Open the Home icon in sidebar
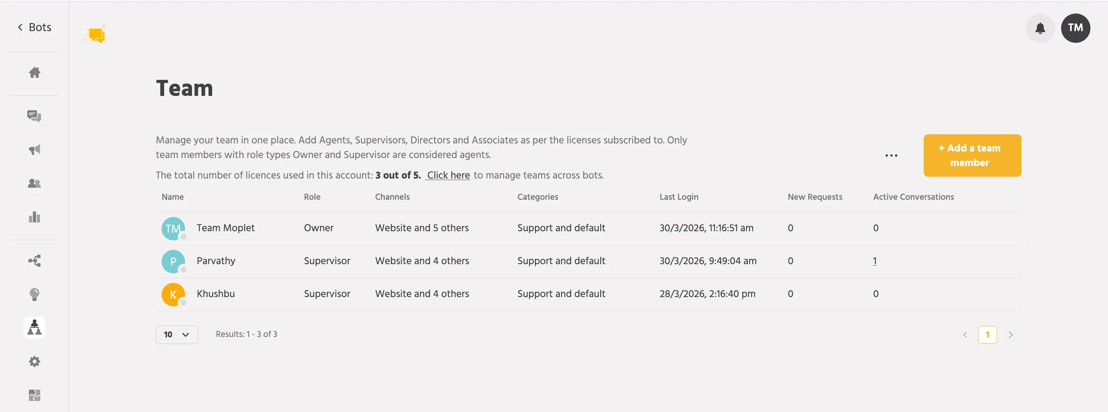 point(34,72)
